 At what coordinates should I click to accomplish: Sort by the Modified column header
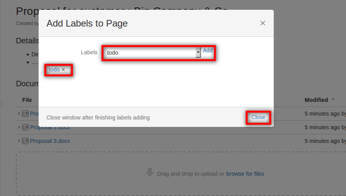coord(316,100)
